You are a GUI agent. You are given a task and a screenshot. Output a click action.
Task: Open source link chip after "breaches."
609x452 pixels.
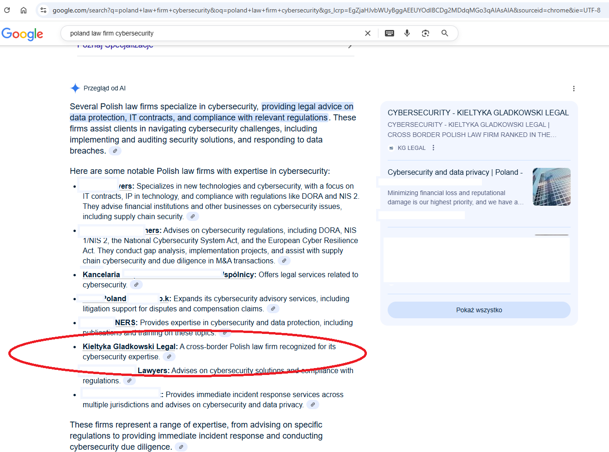point(115,151)
